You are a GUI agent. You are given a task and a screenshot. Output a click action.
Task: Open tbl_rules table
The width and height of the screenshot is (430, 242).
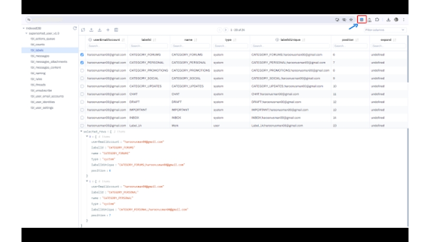36,79
